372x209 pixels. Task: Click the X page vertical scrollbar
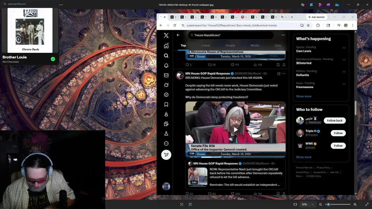[355, 108]
